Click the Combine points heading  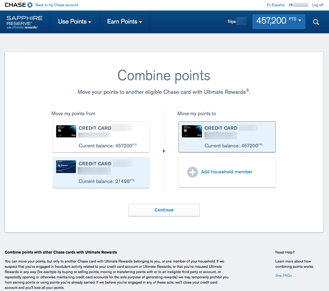tap(164, 76)
